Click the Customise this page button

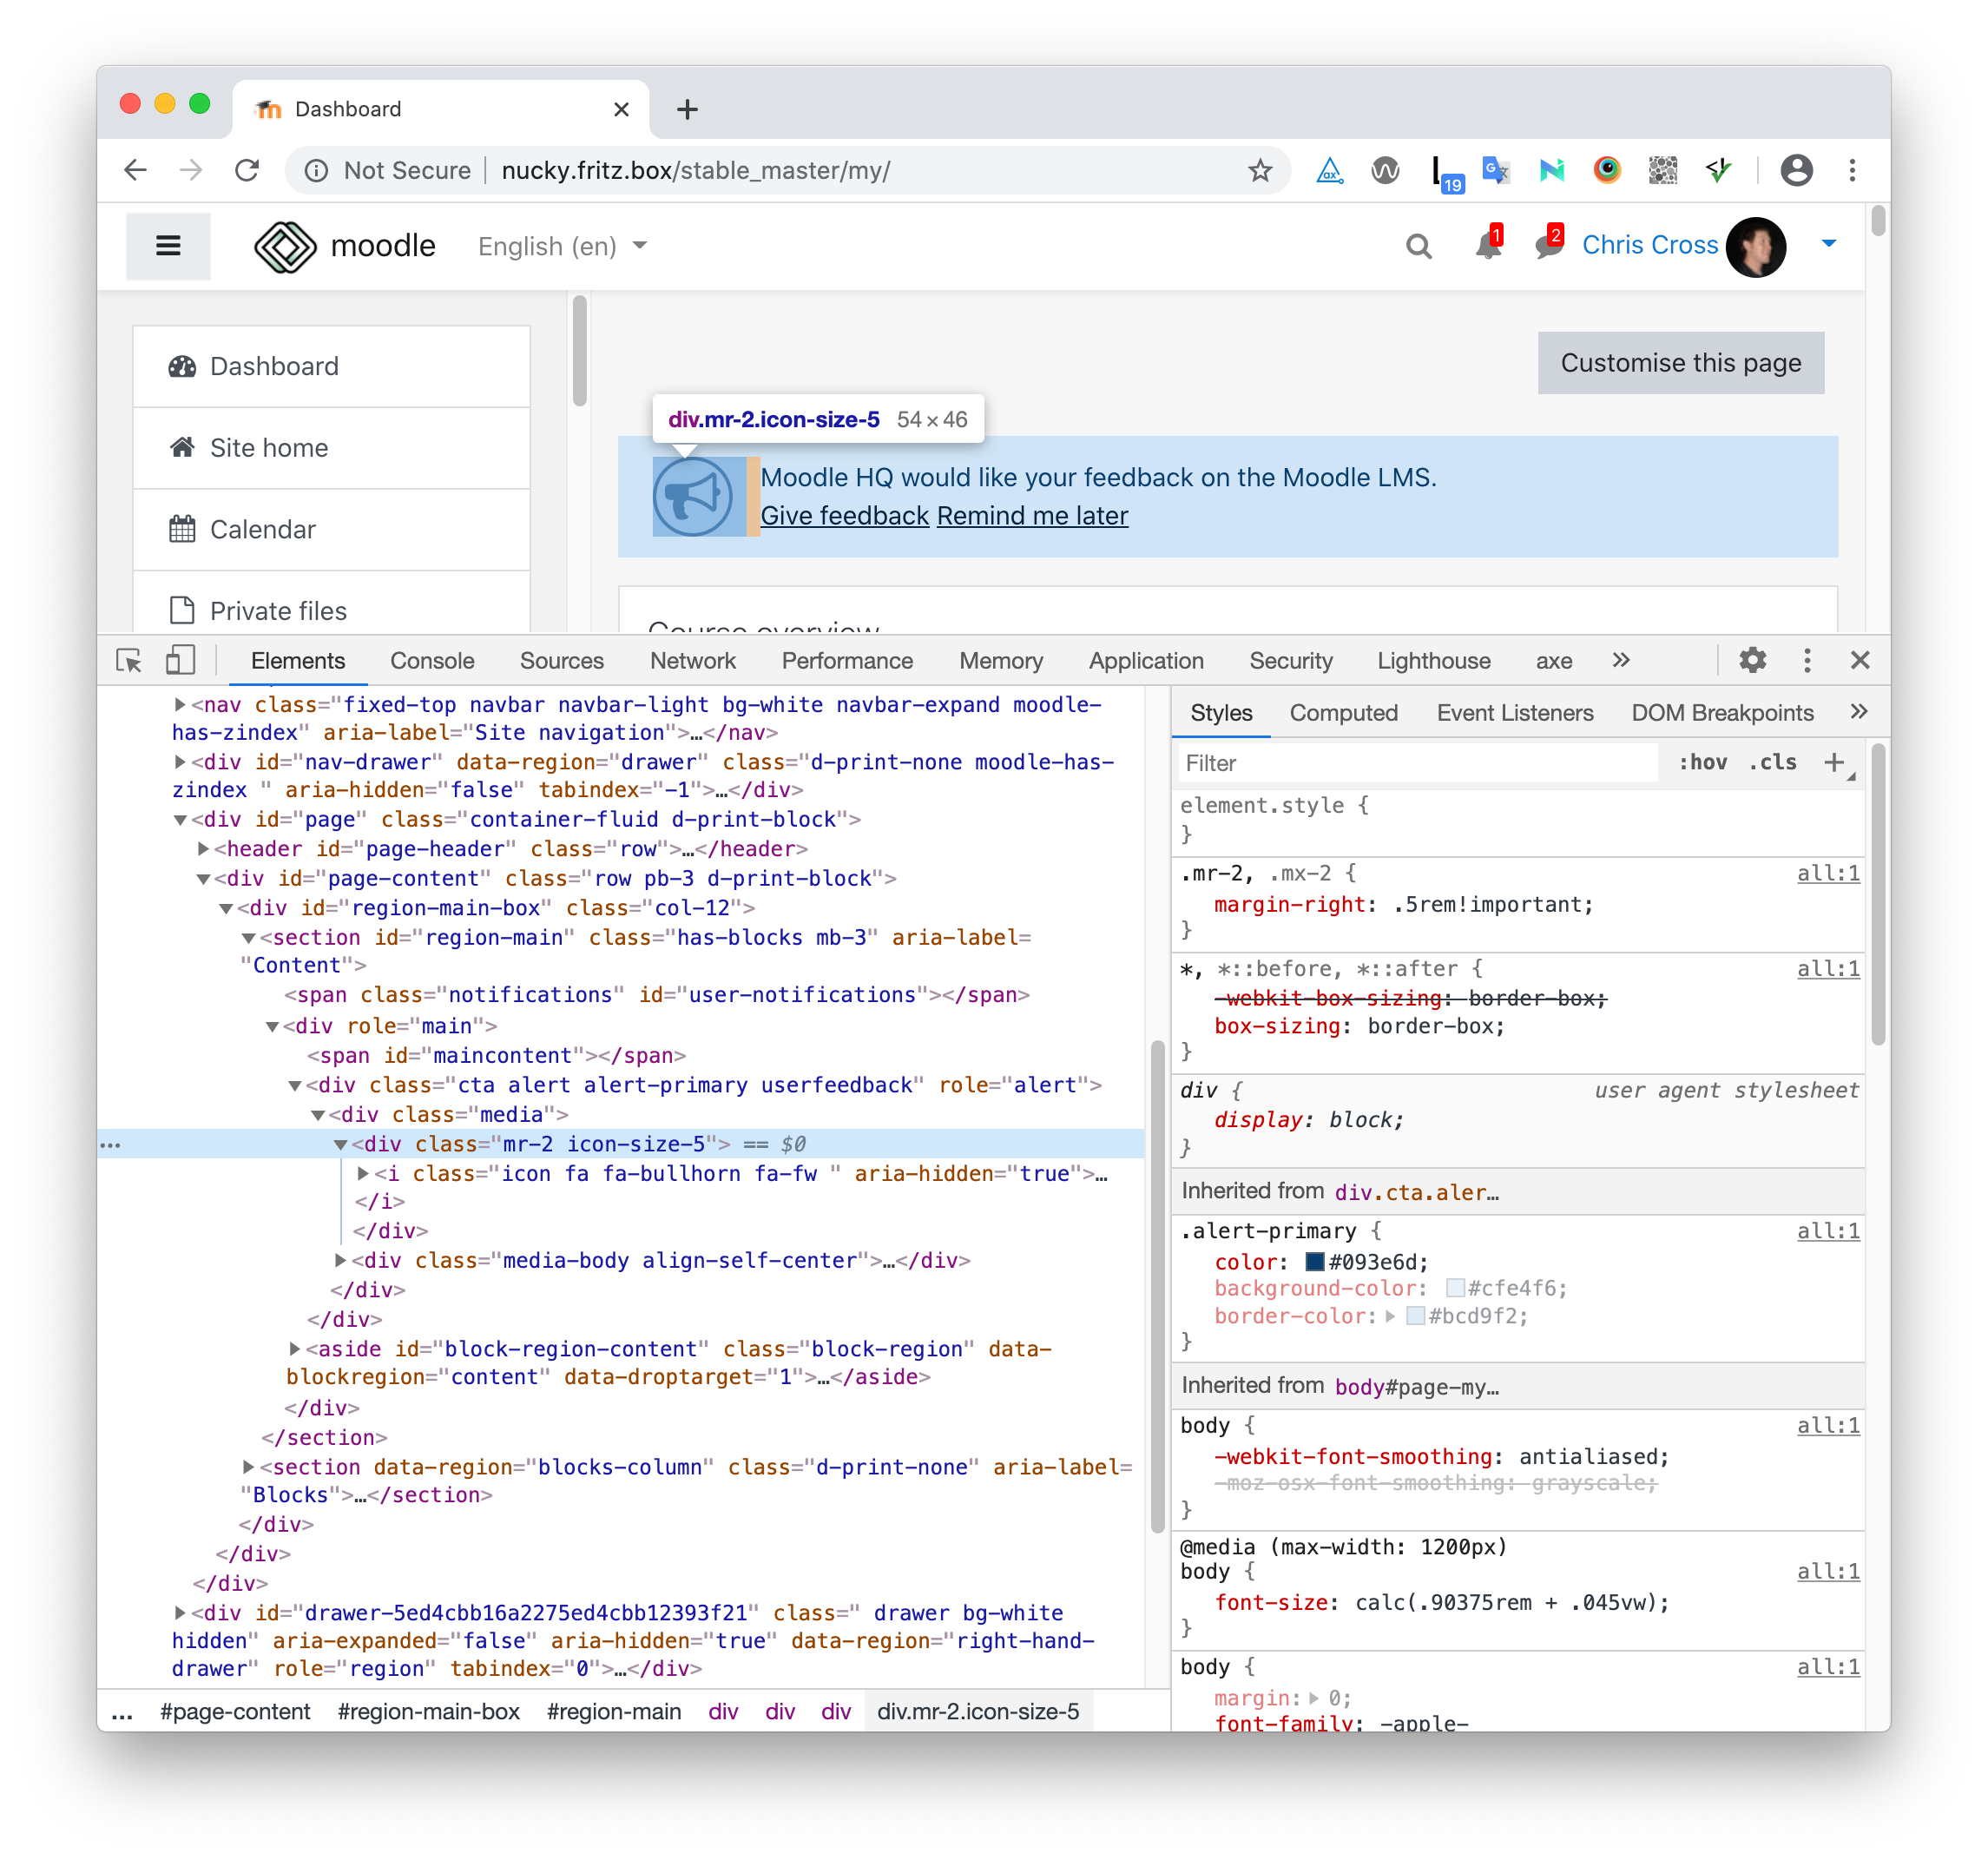[1680, 362]
